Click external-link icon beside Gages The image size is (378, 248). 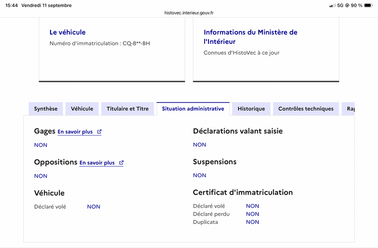click(x=99, y=132)
